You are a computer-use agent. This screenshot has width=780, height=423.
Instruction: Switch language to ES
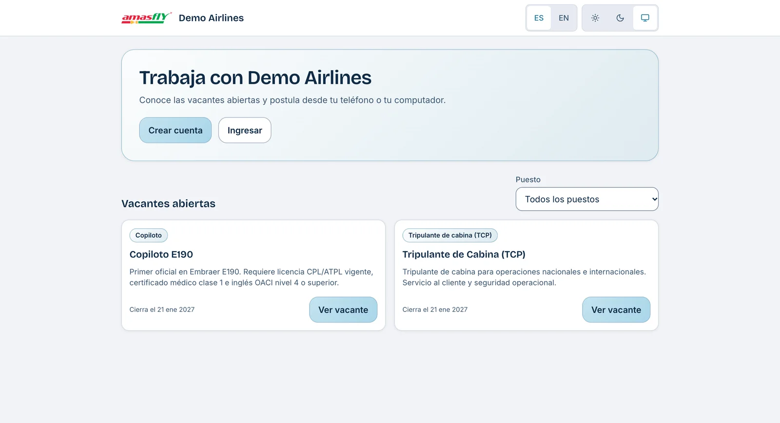(x=539, y=18)
